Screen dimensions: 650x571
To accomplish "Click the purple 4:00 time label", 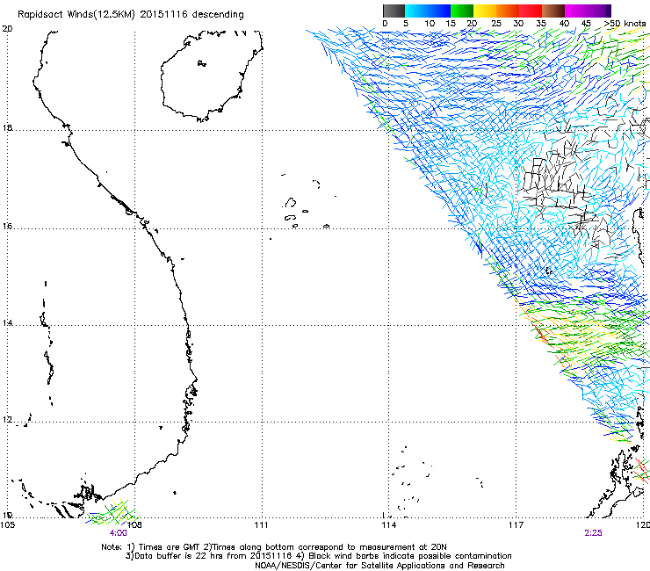I will point(119,533).
